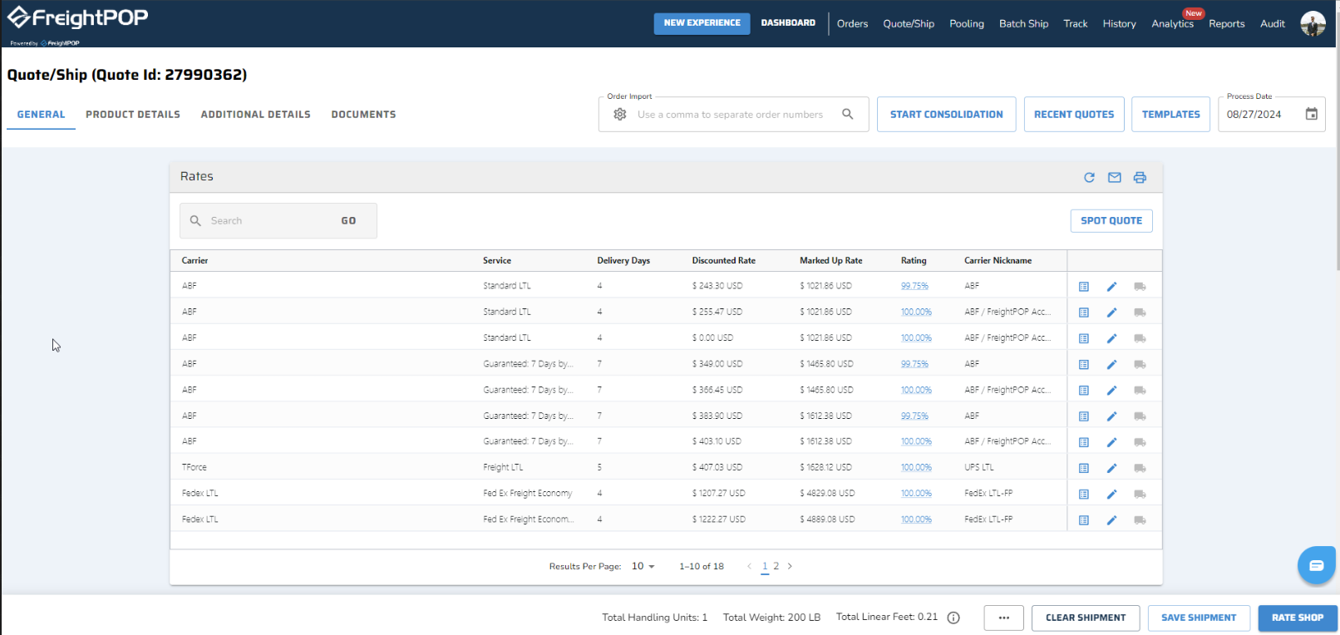1340x635 pixels.
Task: Open History from the navigation bar
Action: pyautogui.click(x=1119, y=23)
